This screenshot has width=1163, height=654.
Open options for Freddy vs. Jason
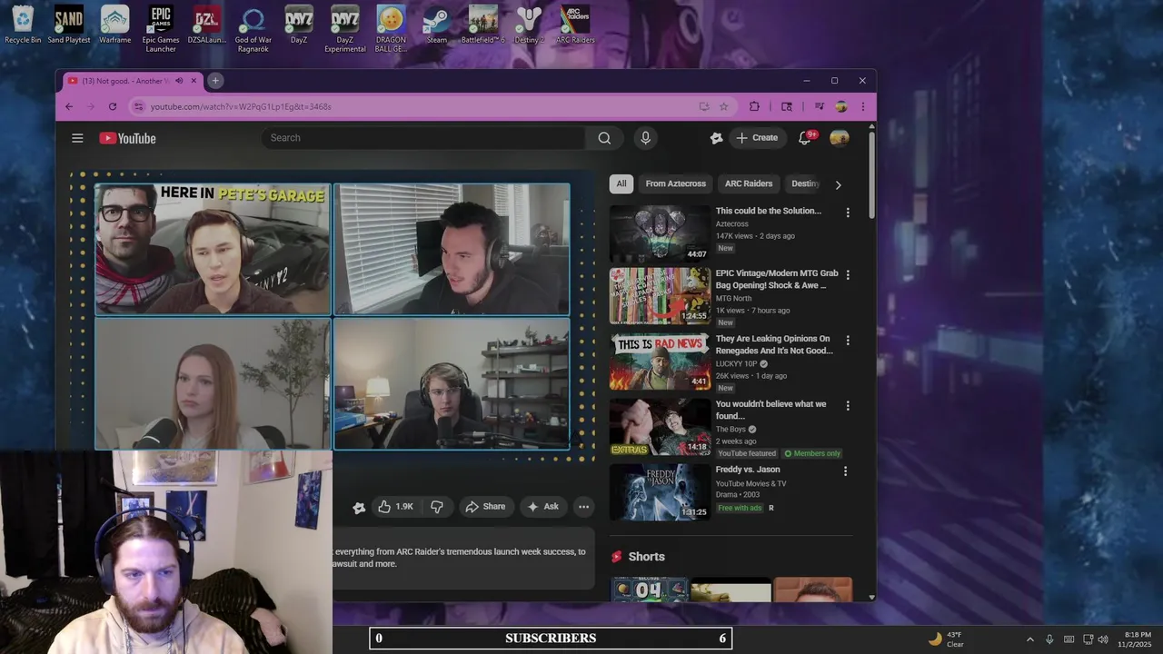tap(845, 471)
